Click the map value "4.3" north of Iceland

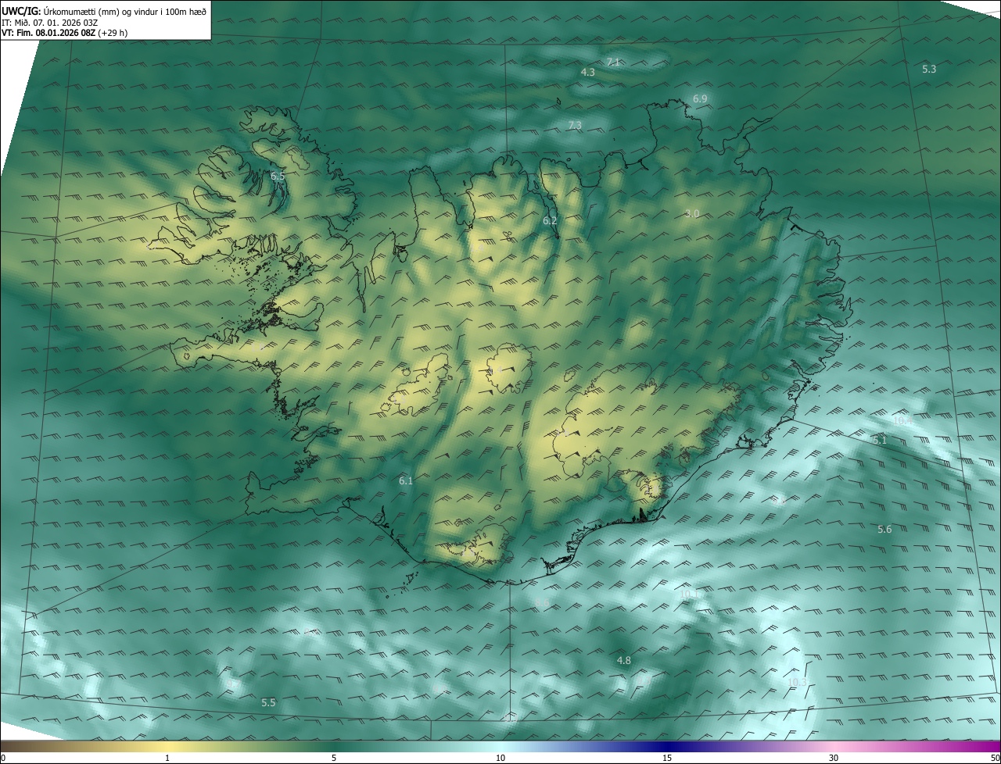(587, 72)
